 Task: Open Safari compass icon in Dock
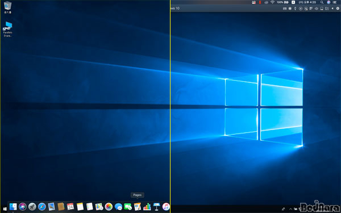[41, 207]
